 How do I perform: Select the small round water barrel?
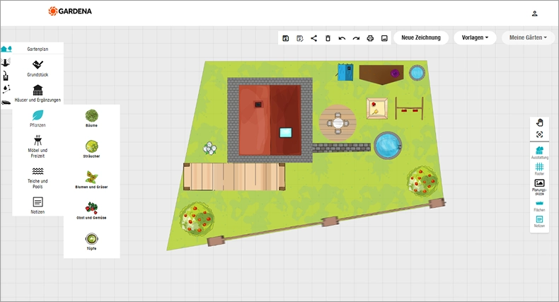click(x=417, y=73)
